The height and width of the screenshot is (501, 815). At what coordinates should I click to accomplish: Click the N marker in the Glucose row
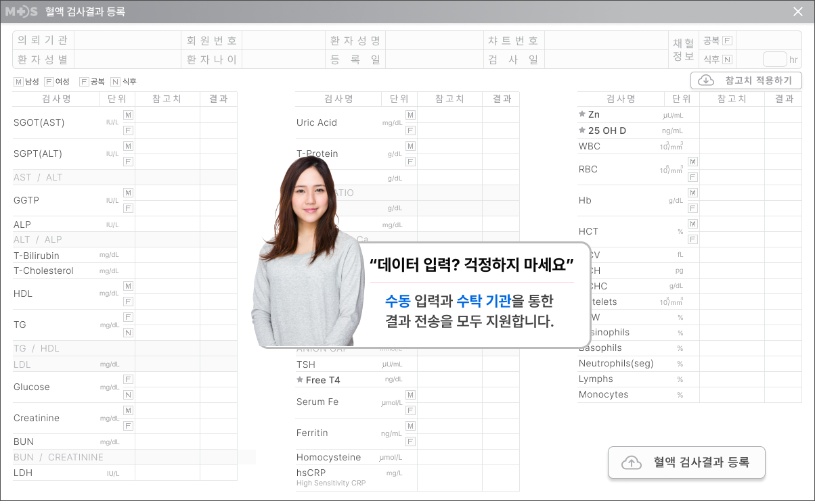(128, 395)
